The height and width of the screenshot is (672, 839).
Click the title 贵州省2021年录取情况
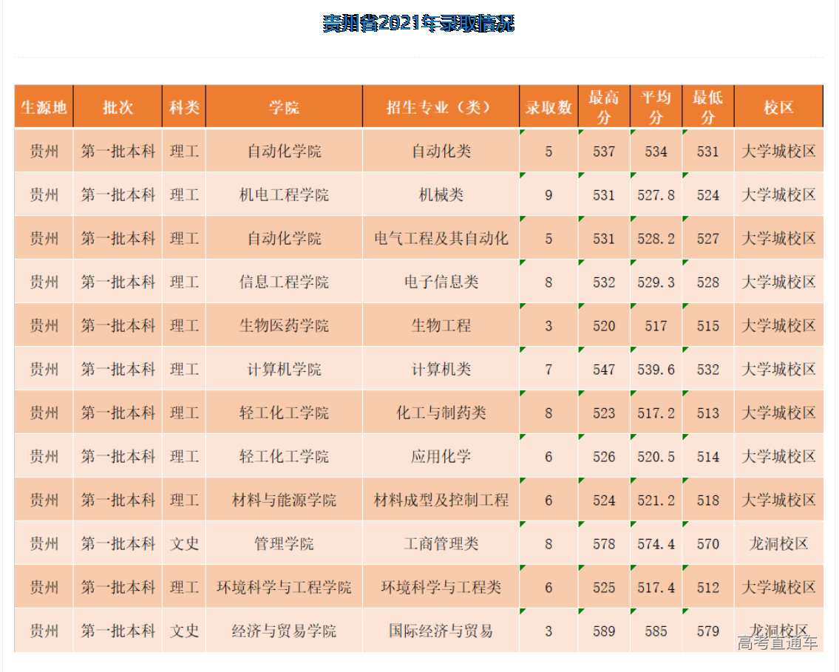click(418, 24)
